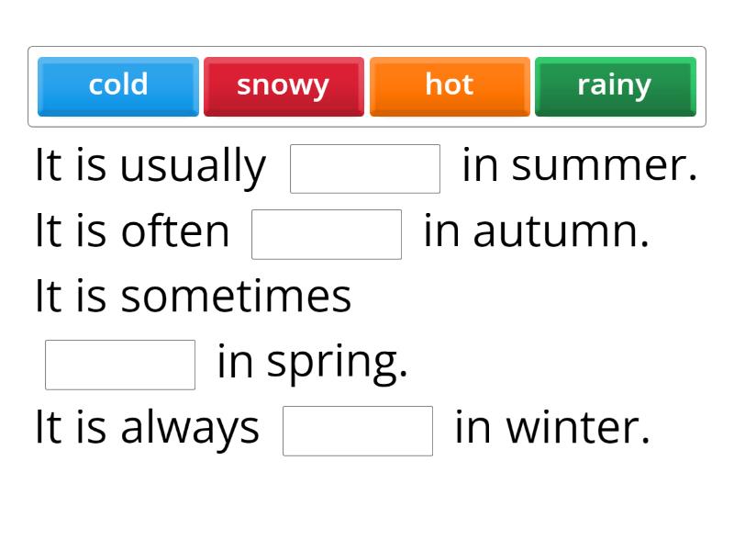Tap the green answer tile
This screenshot has height=551, width=734.
pyautogui.click(x=616, y=86)
